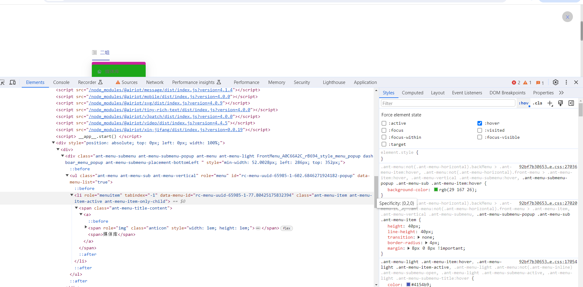Open the svg/dist/index.js script link
583x287 pixels.
155,103
